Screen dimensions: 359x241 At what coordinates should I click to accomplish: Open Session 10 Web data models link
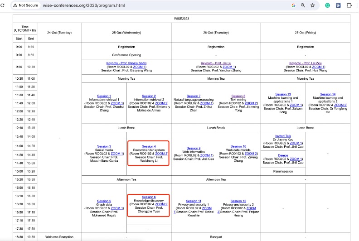(x=238, y=146)
